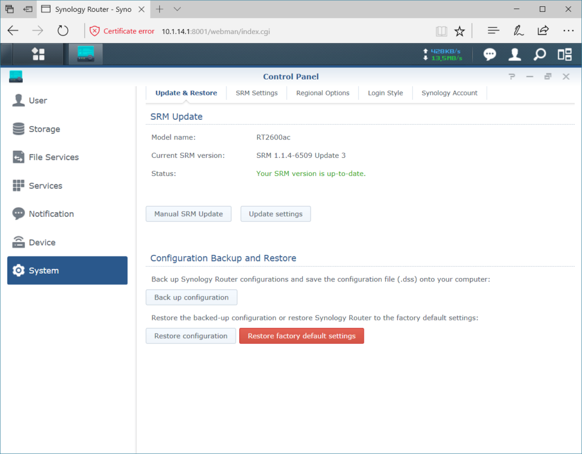582x454 pixels.
Task: Select System in the sidebar
Action: [x=67, y=271]
